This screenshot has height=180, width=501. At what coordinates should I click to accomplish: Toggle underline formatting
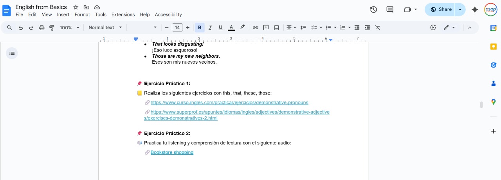(x=220, y=28)
